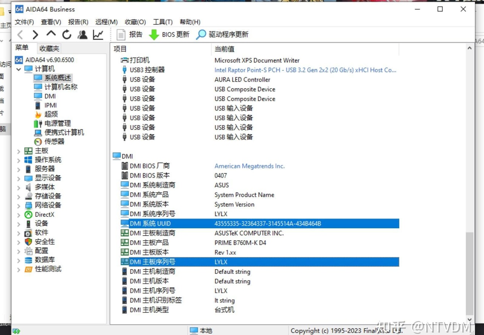Click the DirectX Xbox icon
The image size is (484, 335).
[x=28, y=215]
